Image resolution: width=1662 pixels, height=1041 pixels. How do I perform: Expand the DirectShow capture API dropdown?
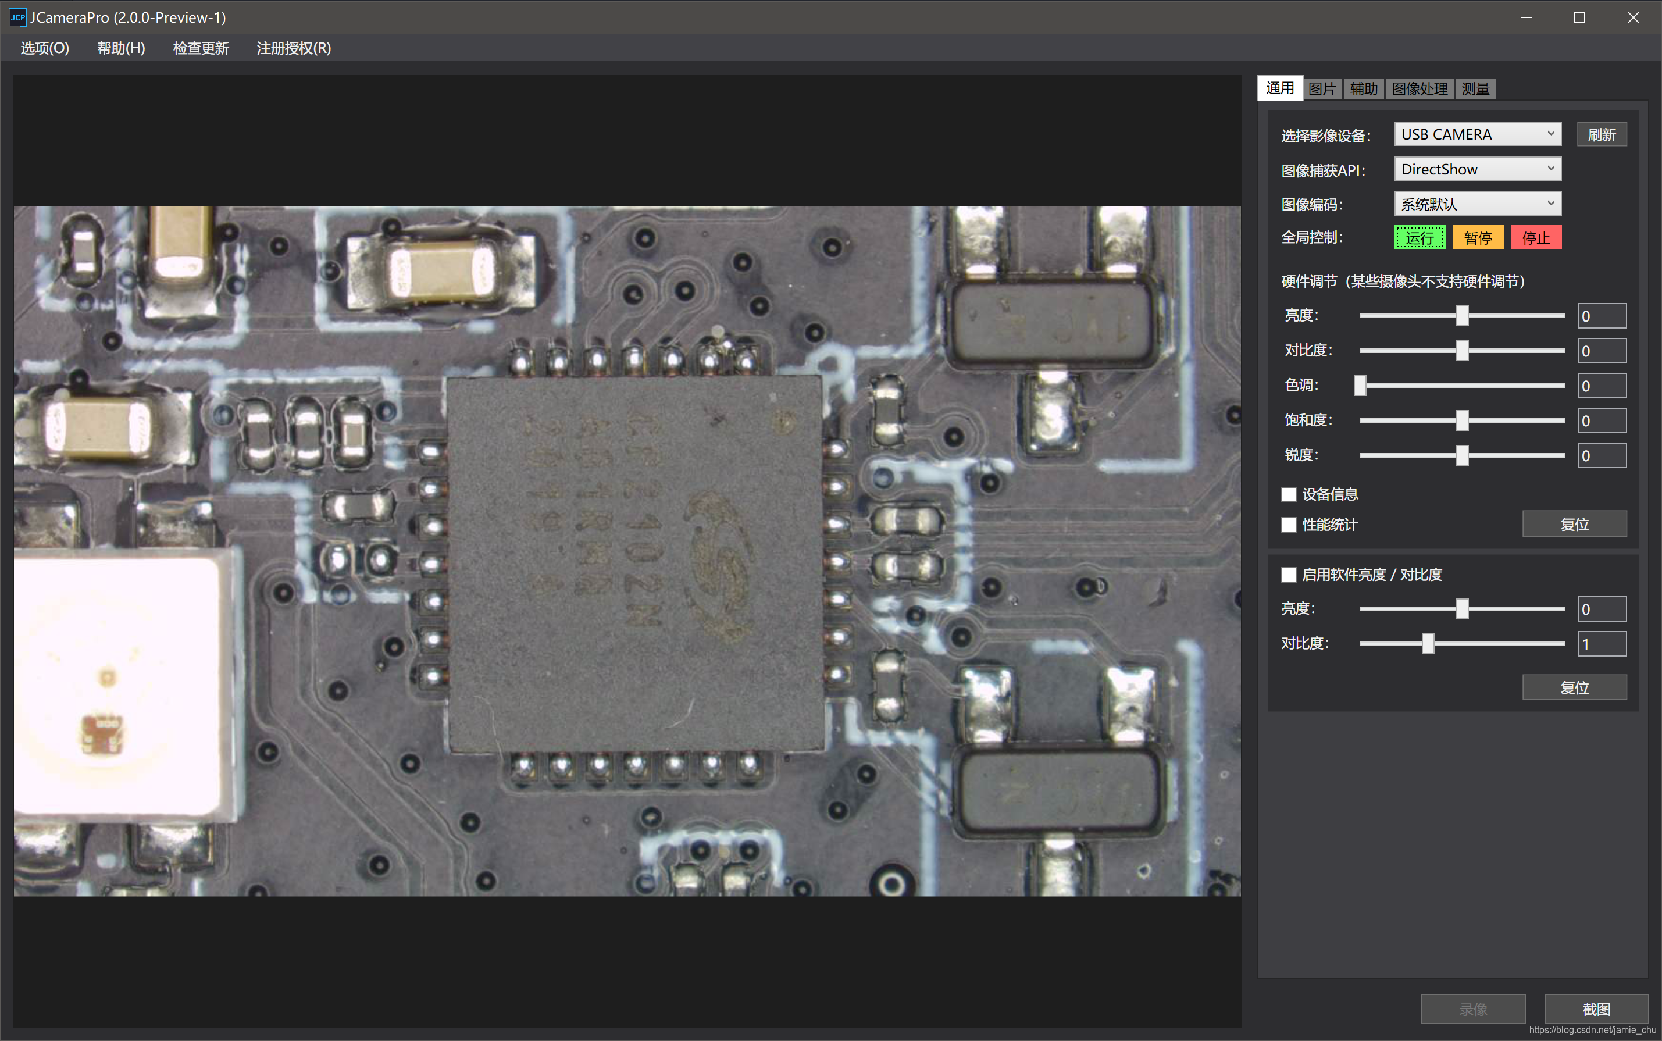(x=1477, y=169)
